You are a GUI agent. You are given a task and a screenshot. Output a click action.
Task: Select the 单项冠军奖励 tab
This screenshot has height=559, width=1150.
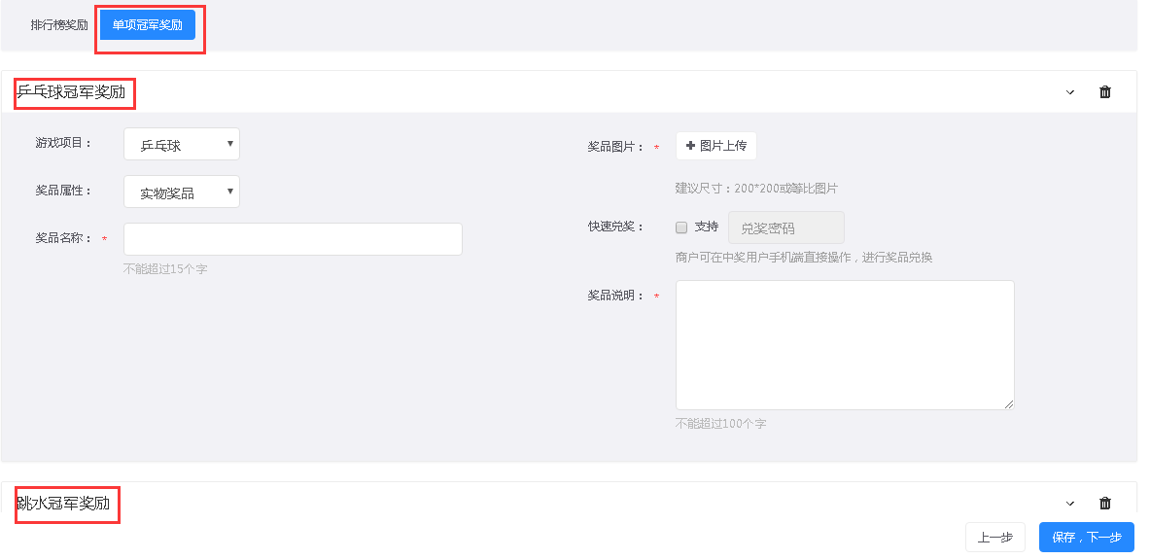(148, 25)
